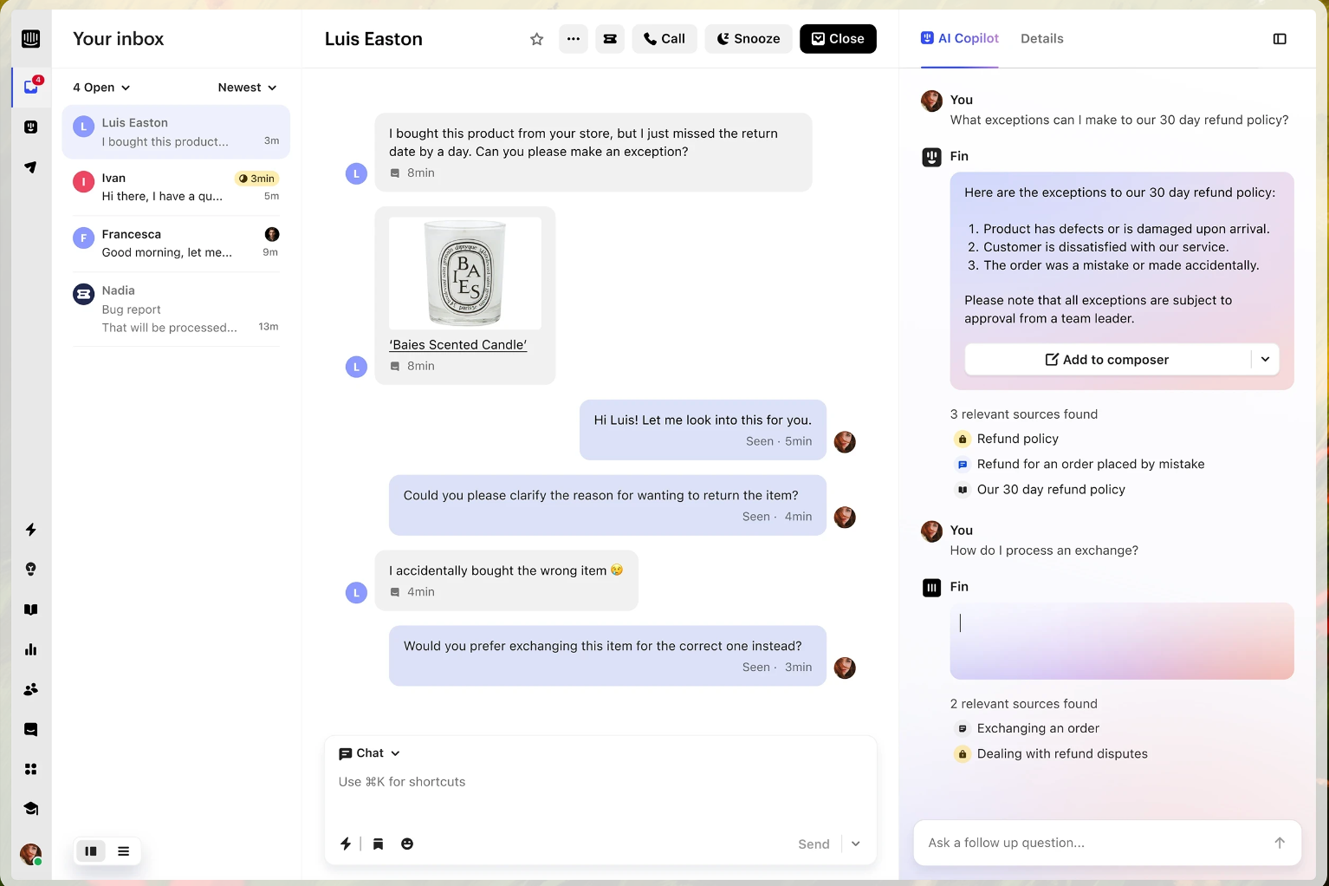Click the ask a follow up question field
Viewport: 1329px width, 886px height.
1083,843
